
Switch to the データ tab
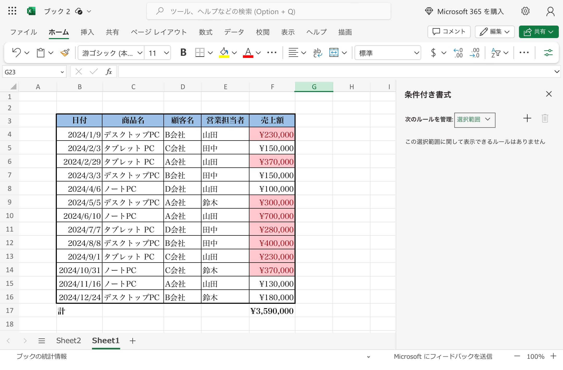(234, 32)
